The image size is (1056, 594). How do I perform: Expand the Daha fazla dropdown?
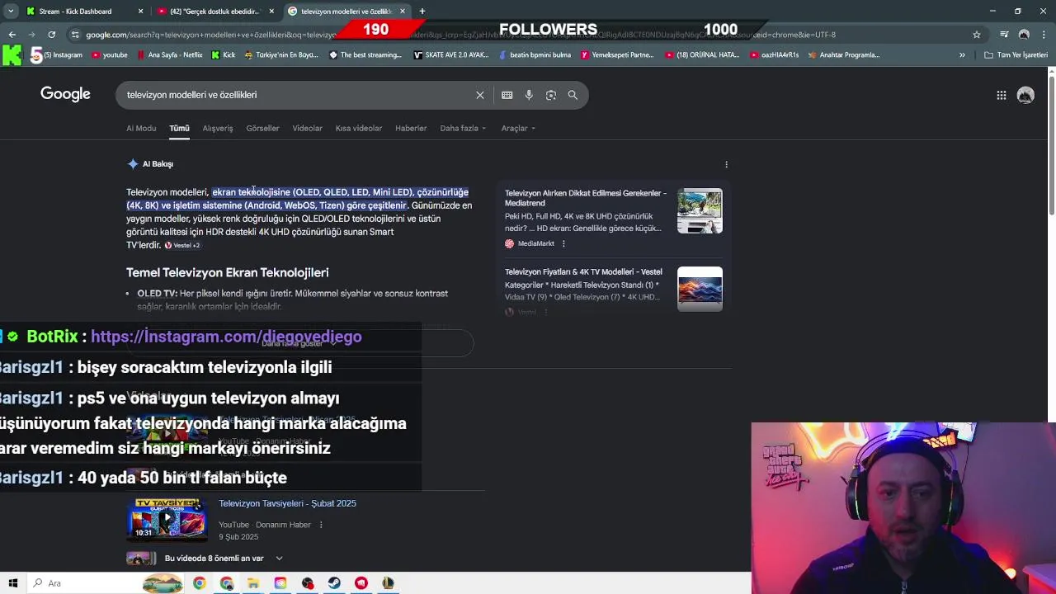click(463, 129)
